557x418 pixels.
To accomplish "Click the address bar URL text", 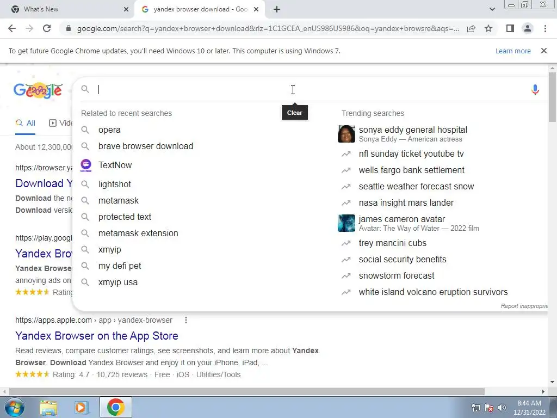I will pos(268,28).
